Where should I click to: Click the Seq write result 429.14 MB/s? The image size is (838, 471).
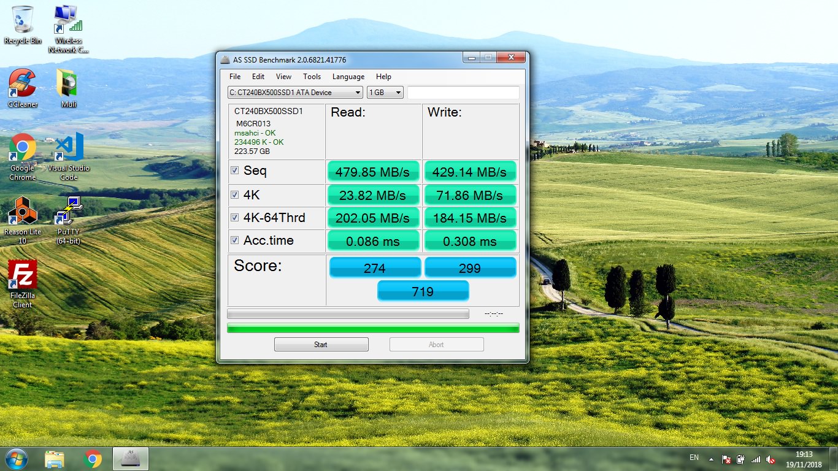coord(470,172)
